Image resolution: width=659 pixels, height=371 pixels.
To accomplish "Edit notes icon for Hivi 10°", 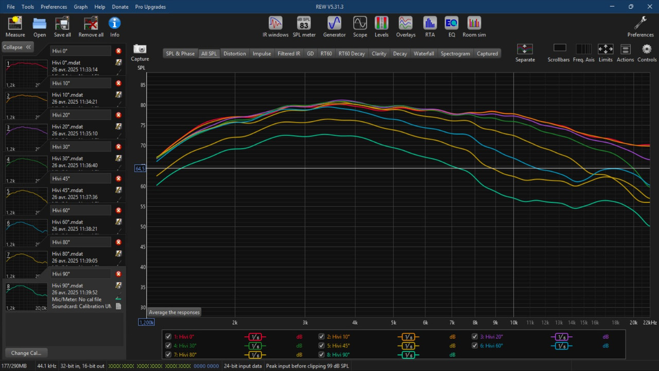I will click(x=118, y=94).
